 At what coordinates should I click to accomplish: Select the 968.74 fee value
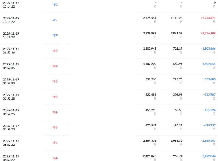pyautogui.click(x=178, y=156)
